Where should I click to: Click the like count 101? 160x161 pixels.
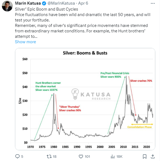pyautogui.click(x=87, y=157)
